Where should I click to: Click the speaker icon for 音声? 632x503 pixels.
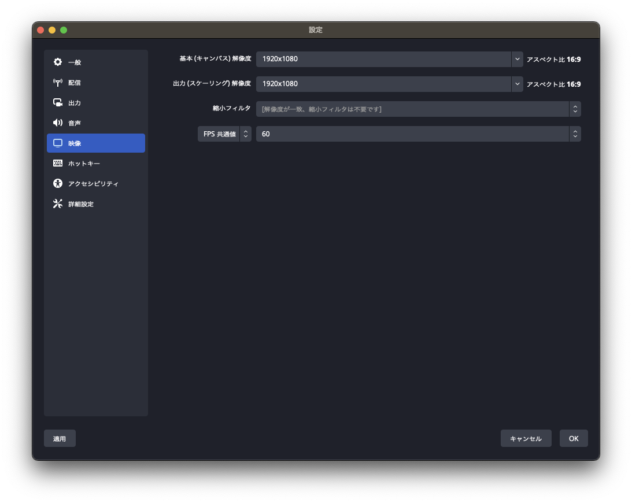[x=58, y=123]
